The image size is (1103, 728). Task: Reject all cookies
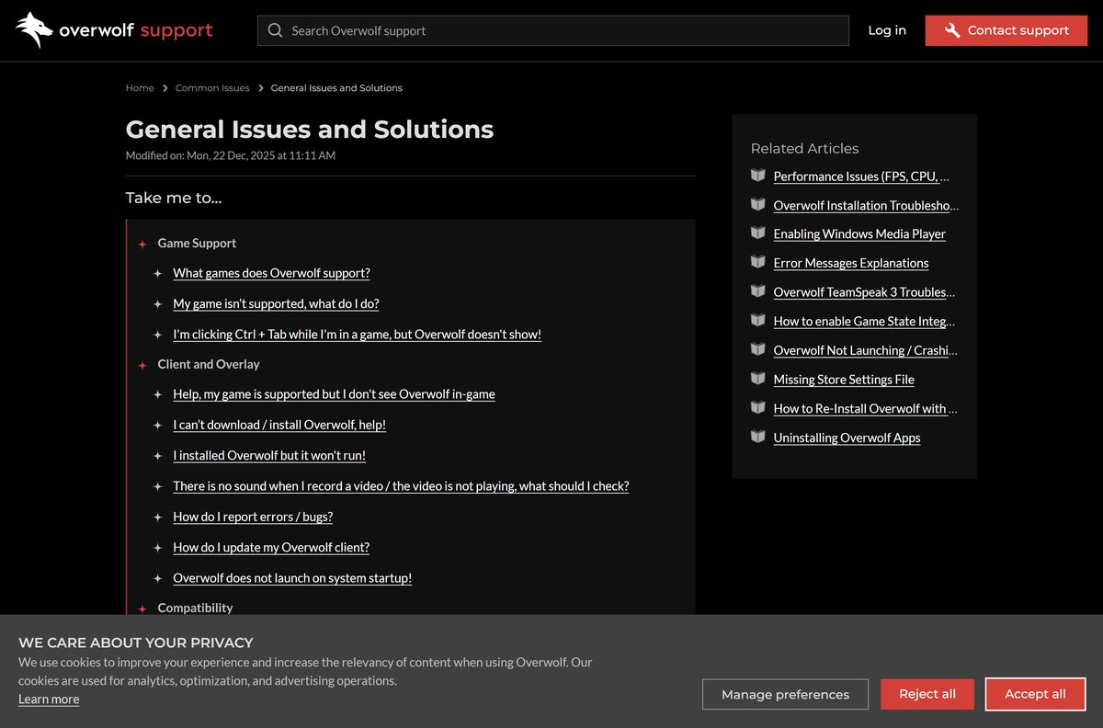click(x=927, y=694)
